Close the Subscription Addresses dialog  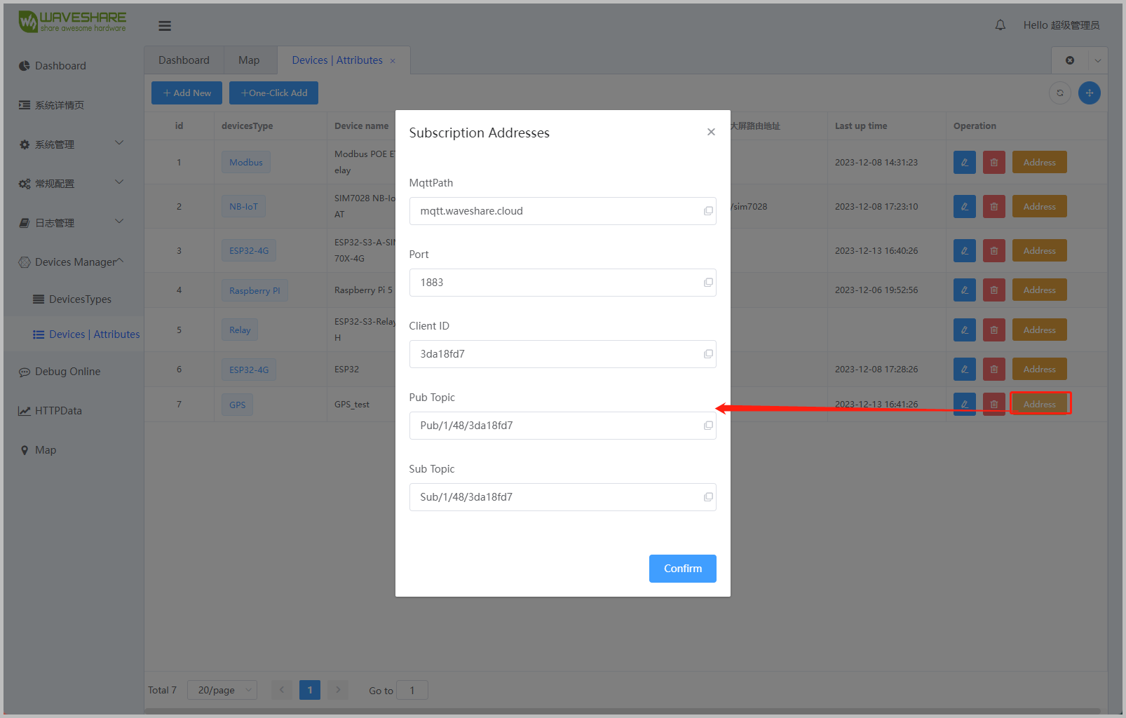[x=711, y=132]
